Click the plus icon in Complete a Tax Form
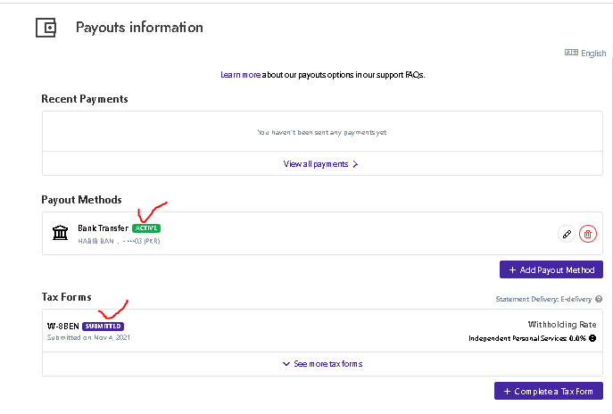 click(507, 392)
